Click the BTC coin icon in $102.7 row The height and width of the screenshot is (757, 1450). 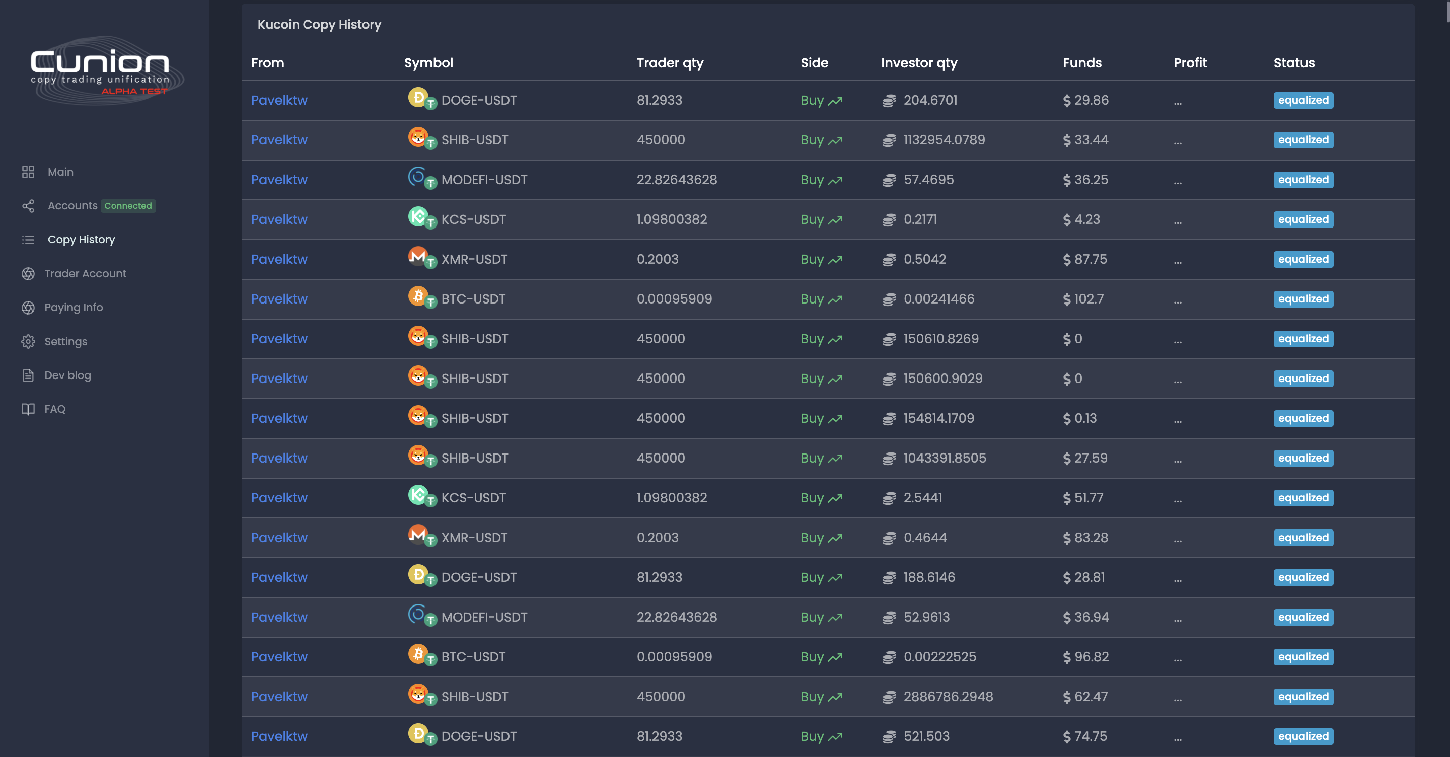418,296
